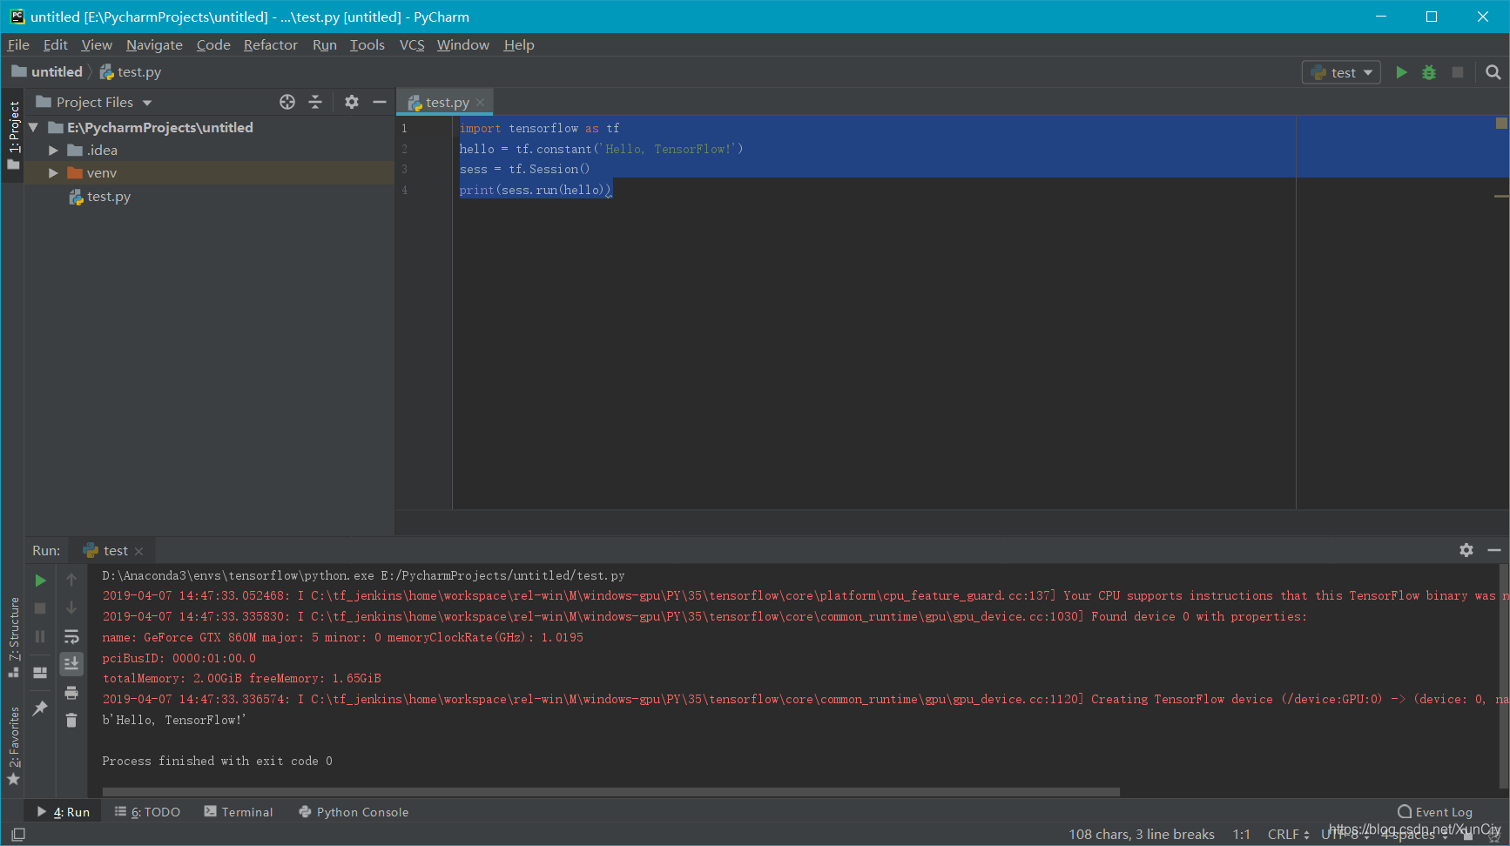Click restore layout icon in Run panel
The width and height of the screenshot is (1510, 846).
pyautogui.click(x=40, y=672)
